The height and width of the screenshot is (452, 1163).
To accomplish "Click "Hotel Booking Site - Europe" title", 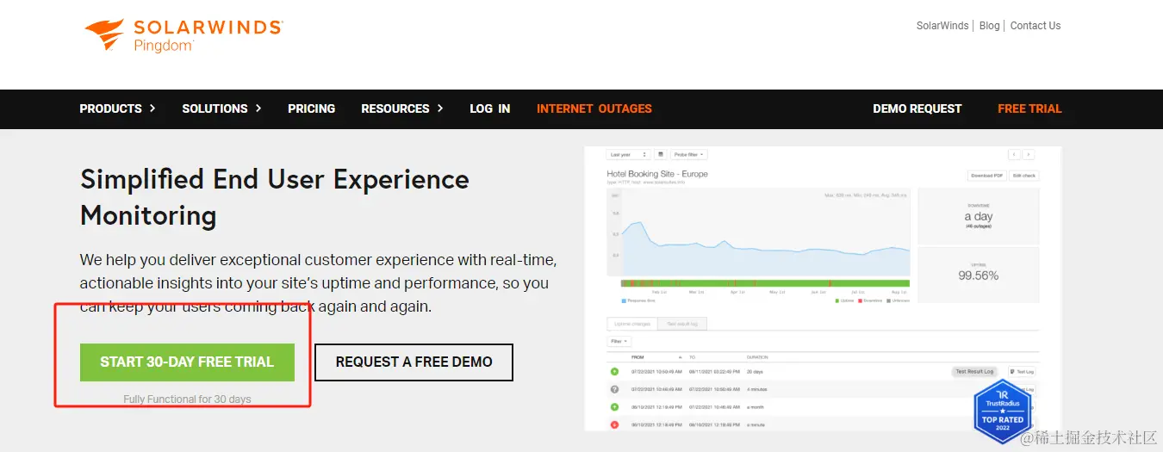I will [657, 174].
